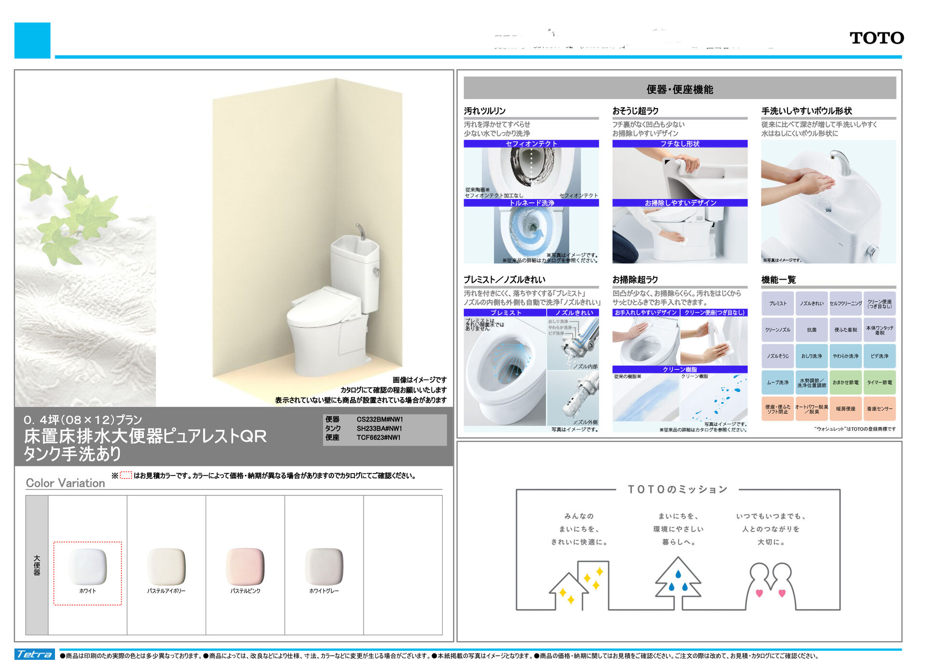Click the 画像はイメージです note
Image resolution: width=927 pixels, height=660 pixels.
(x=420, y=380)
